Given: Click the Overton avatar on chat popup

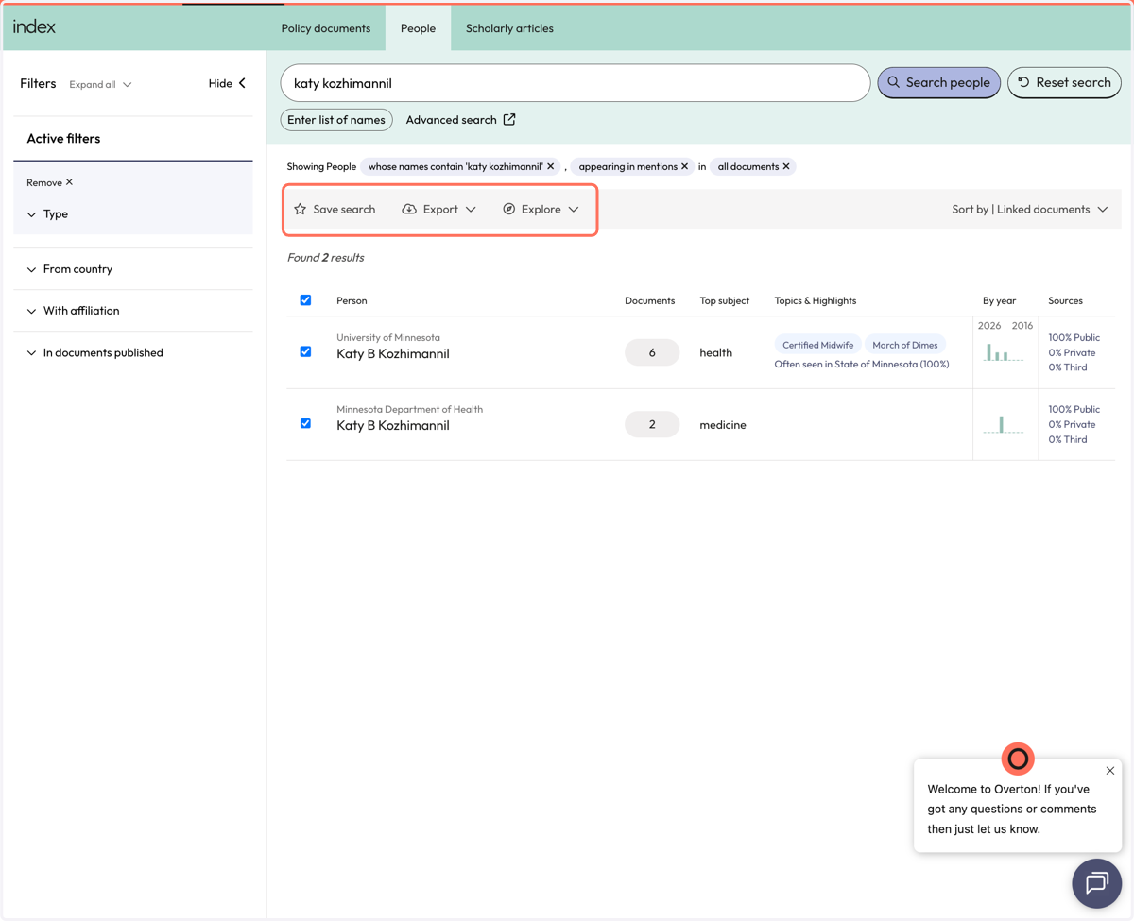Looking at the screenshot, I should (x=1018, y=759).
